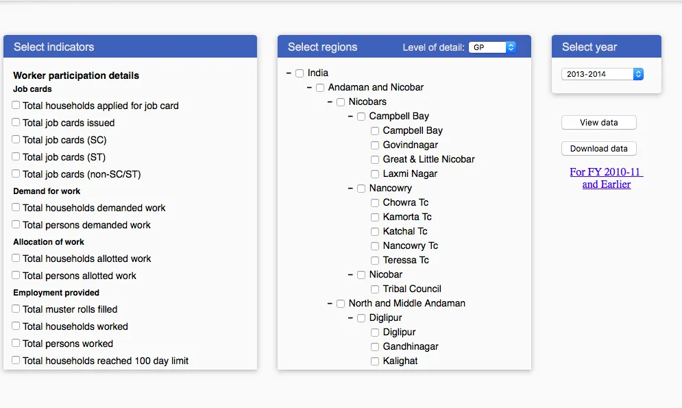Collapse the India tree node
This screenshot has height=408, width=682.
[289, 73]
